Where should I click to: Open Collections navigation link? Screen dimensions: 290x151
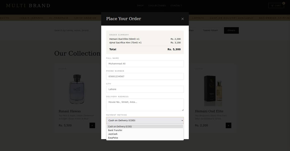click(157, 6)
